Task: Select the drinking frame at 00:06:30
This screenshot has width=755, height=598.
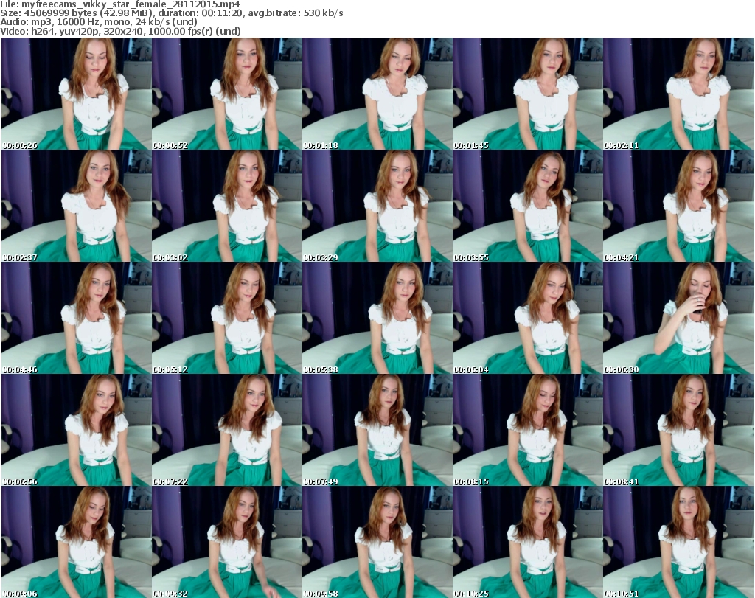Action: (678, 318)
